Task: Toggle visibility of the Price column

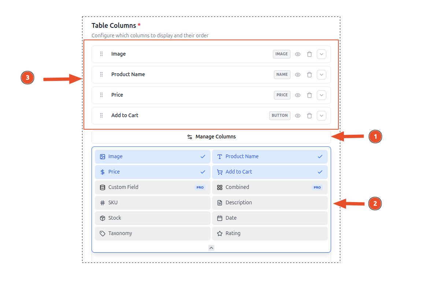Action: pyautogui.click(x=297, y=95)
